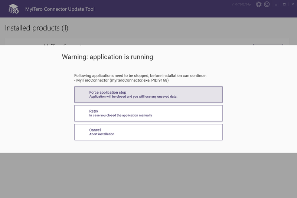Screen dimensions: 297x198
Task: Close the Update Tool window
Action: 293,4
